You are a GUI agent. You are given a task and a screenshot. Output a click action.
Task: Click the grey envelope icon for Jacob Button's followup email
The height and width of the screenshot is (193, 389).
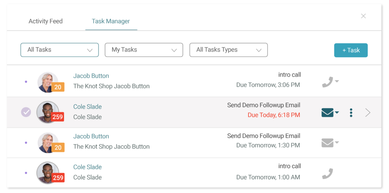click(x=327, y=143)
